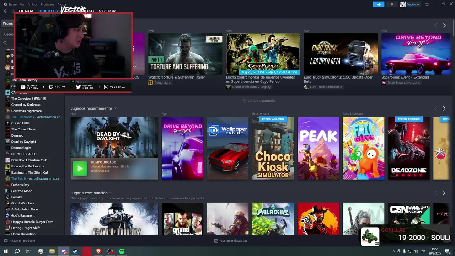Open Windows taskbar search
This screenshot has width=455, height=256.
coord(17,251)
